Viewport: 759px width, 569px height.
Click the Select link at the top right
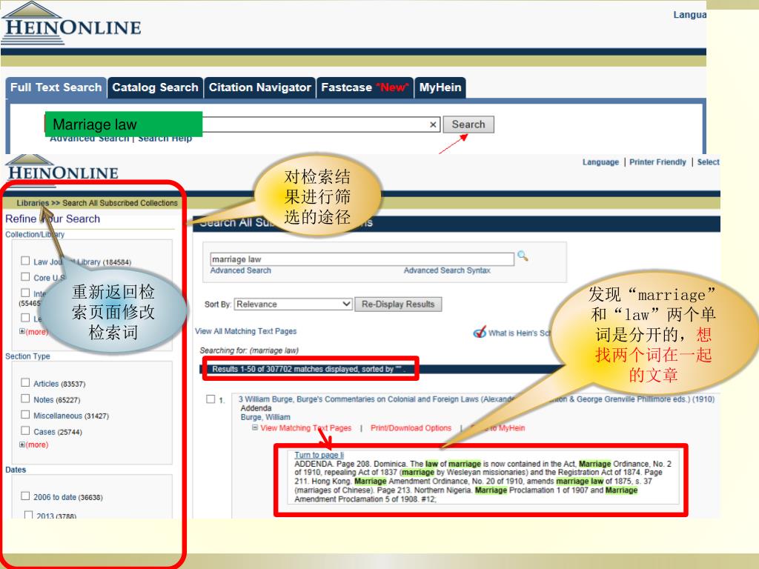(x=708, y=162)
